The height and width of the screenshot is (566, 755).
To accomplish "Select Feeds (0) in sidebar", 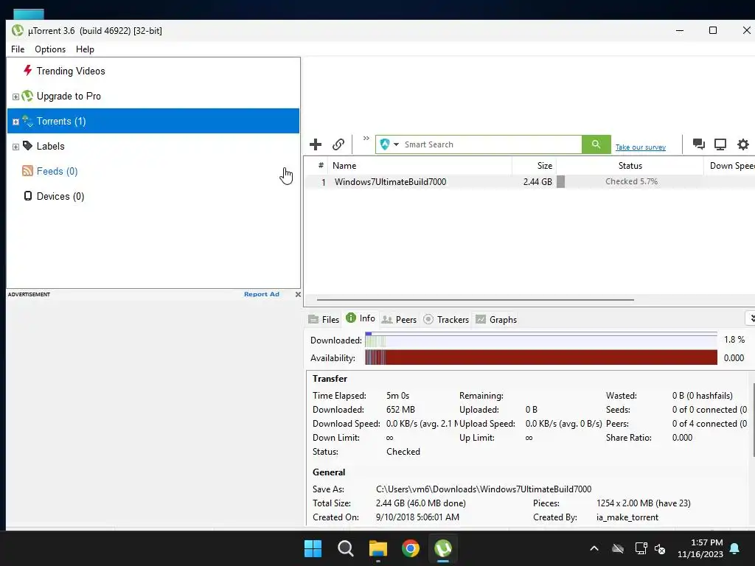I will tap(58, 171).
